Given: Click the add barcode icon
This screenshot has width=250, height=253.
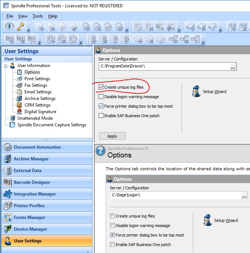Looking at the screenshot, I should pos(10,40).
